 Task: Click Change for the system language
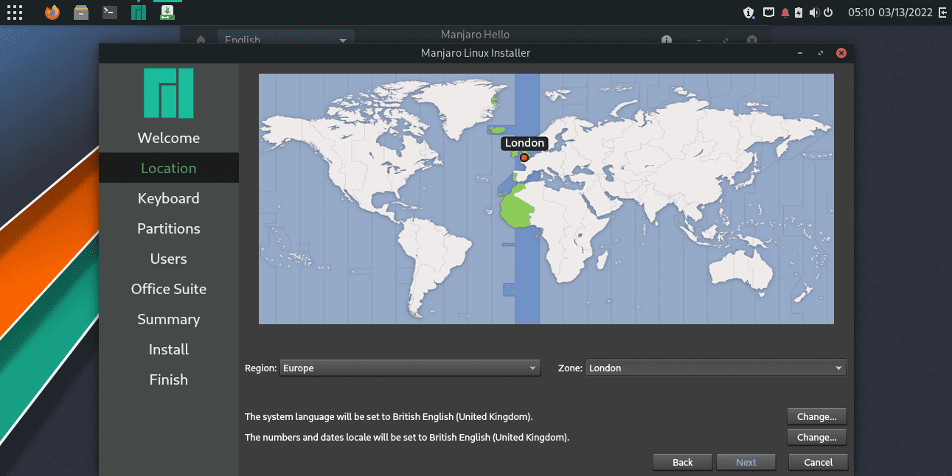tap(816, 416)
